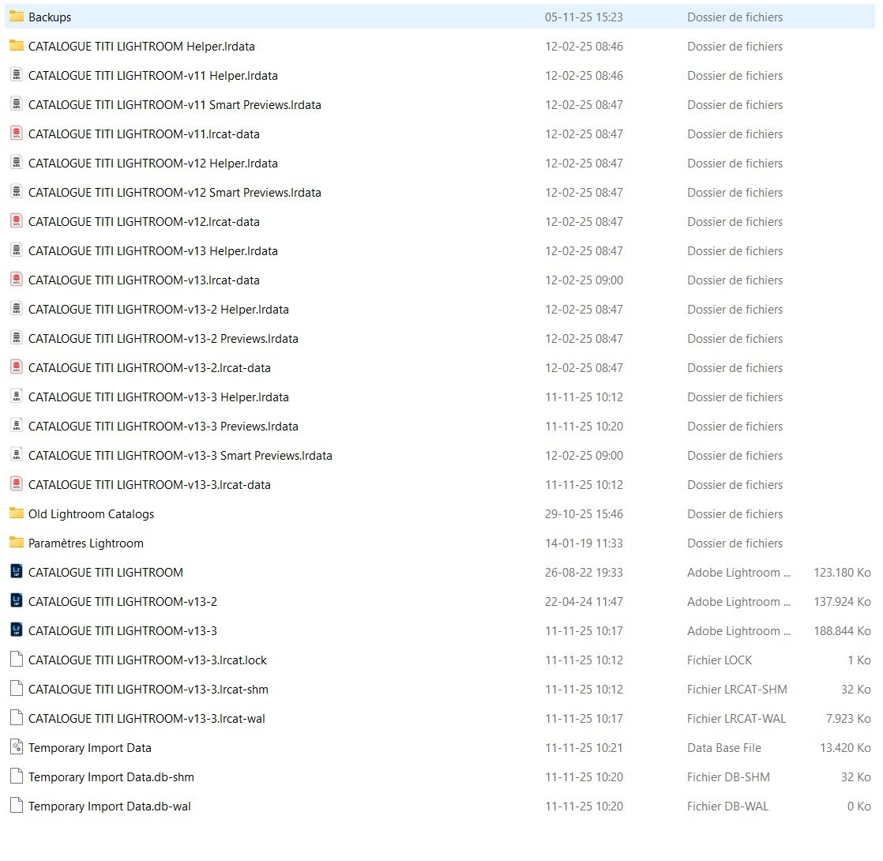Select CATALOGUE TITI LIGHTROOM-v11 Helper.lrdata name
Image resolution: width=883 pixels, height=861 pixels.
(x=152, y=76)
